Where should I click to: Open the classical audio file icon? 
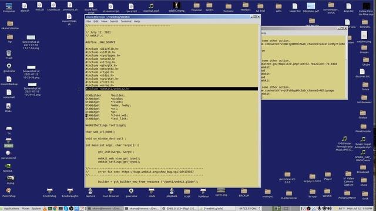tap(151, 8)
